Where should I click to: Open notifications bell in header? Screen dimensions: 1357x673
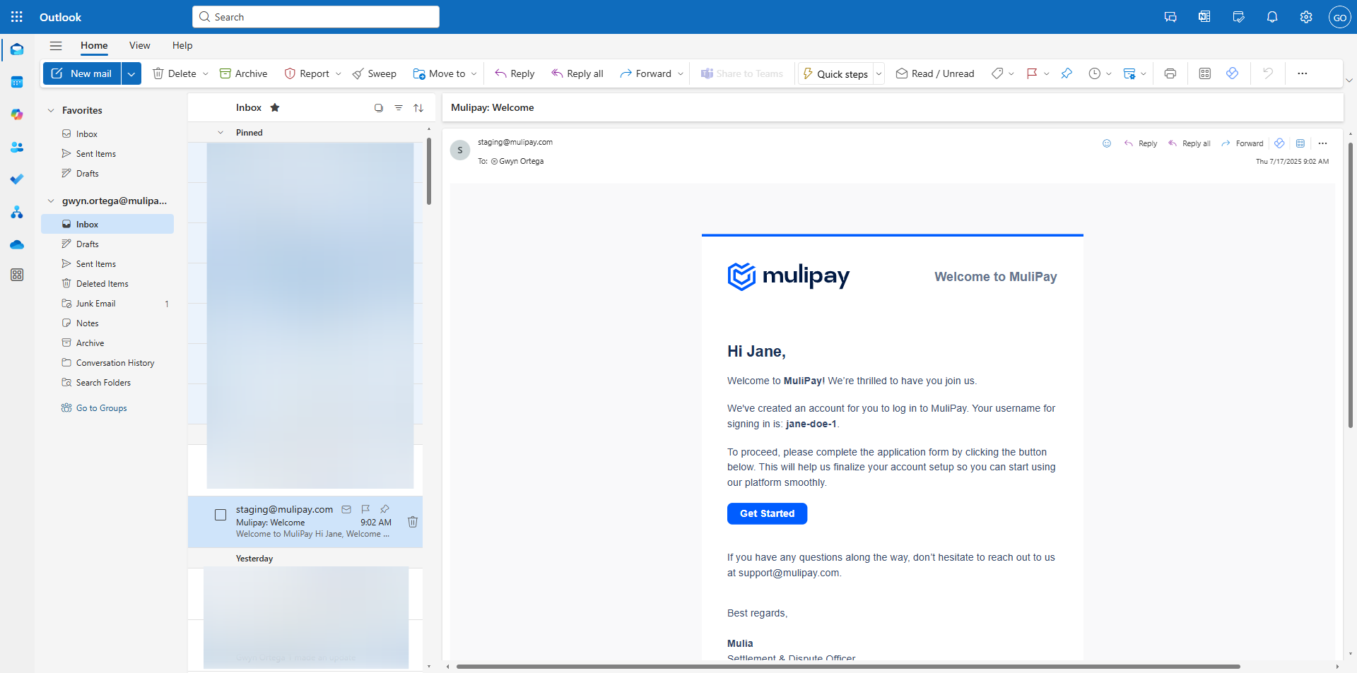click(x=1272, y=17)
